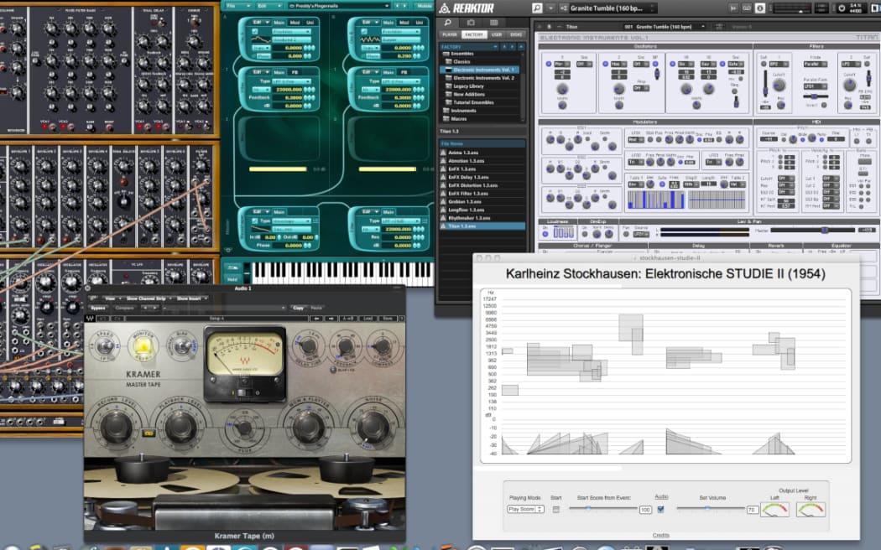Open the plugin preset dropdown in Audio 1 header
The width and height of the screenshot is (881, 550).
click(x=224, y=308)
